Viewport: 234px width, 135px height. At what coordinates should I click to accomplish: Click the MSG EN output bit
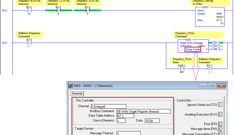coord(216,43)
